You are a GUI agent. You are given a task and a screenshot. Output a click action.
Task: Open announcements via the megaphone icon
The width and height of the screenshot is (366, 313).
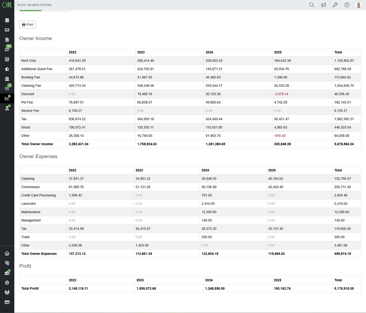click(323, 5)
